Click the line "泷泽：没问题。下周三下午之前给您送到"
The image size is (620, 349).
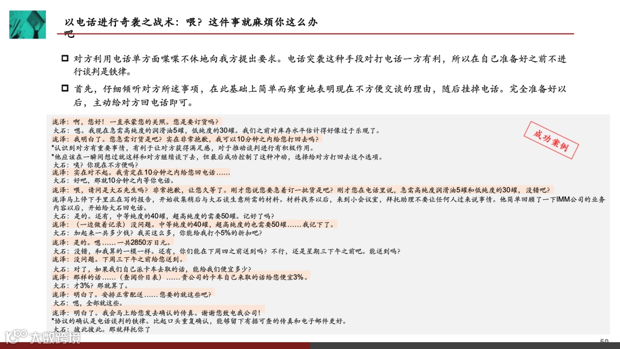119,259
